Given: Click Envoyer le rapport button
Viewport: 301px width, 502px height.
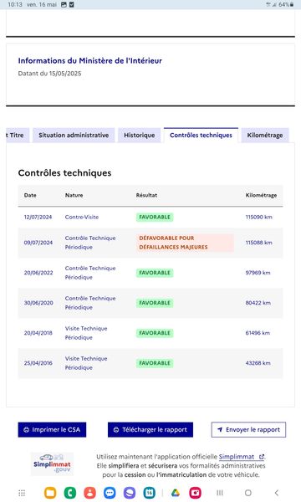Looking at the screenshot, I should click(x=248, y=430).
